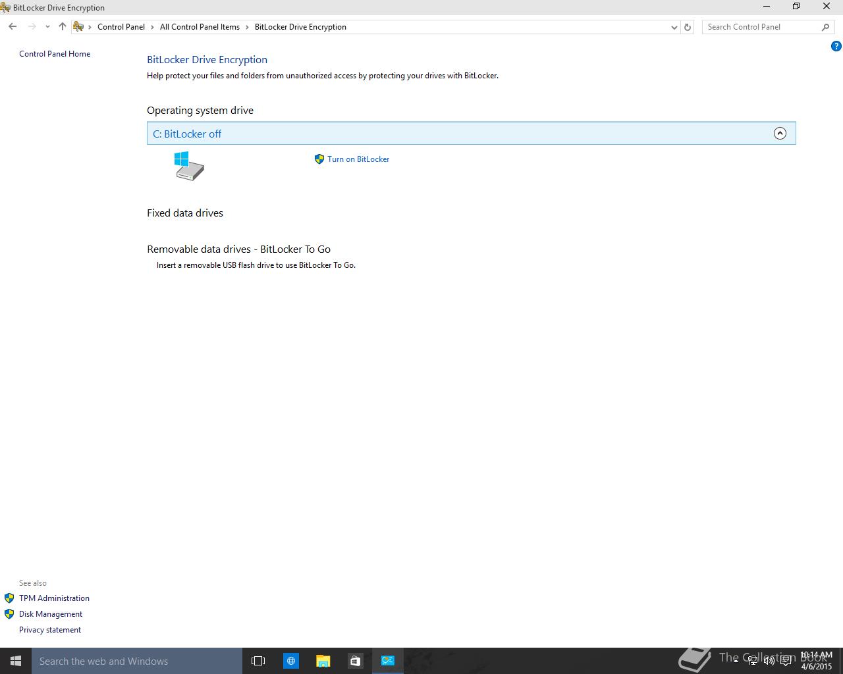Click Turn on BitLocker link
This screenshot has height=674, width=843.
click(358, 159)
